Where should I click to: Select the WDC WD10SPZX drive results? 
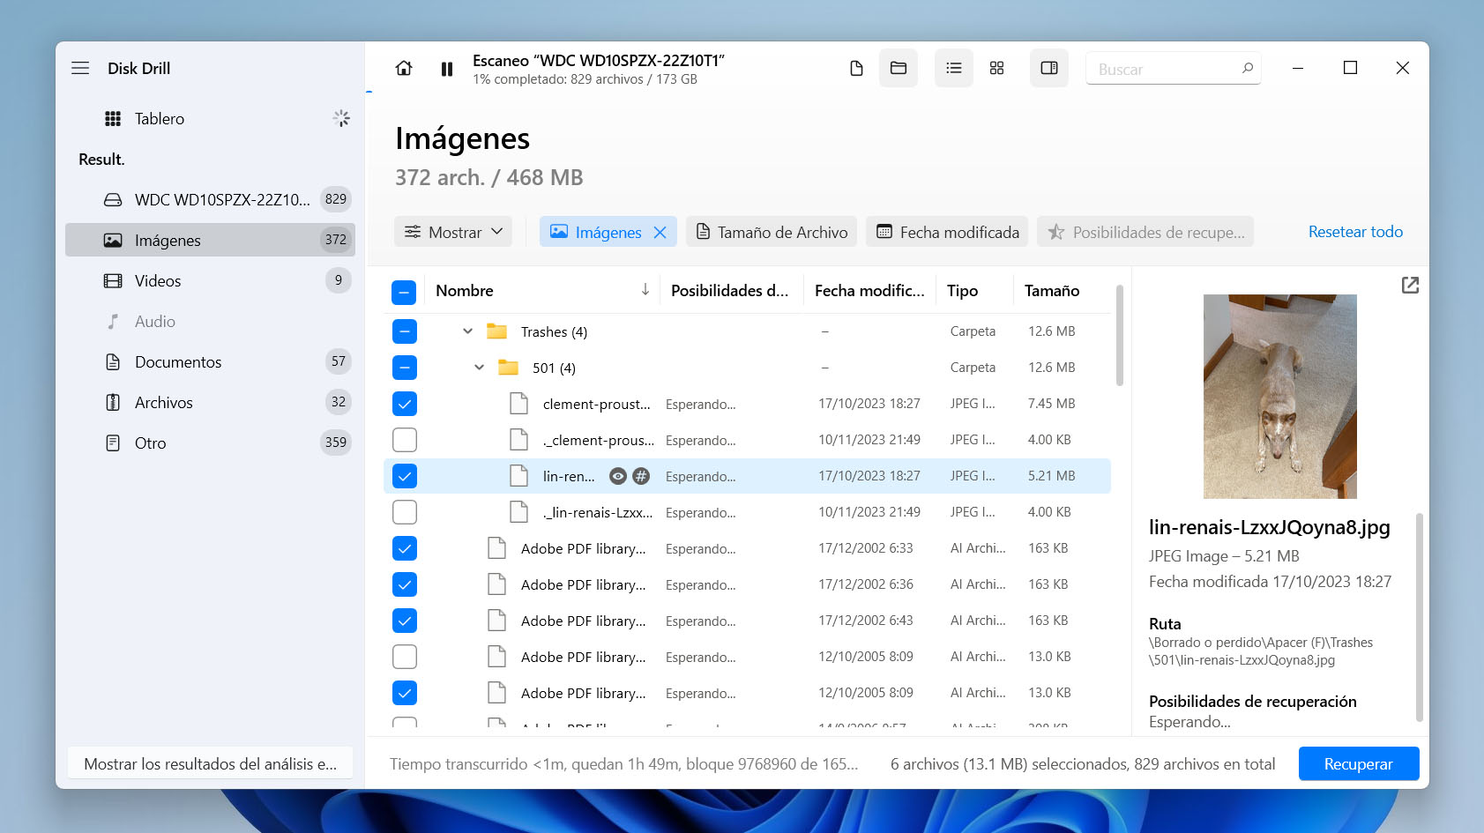[x=210, y=199]
